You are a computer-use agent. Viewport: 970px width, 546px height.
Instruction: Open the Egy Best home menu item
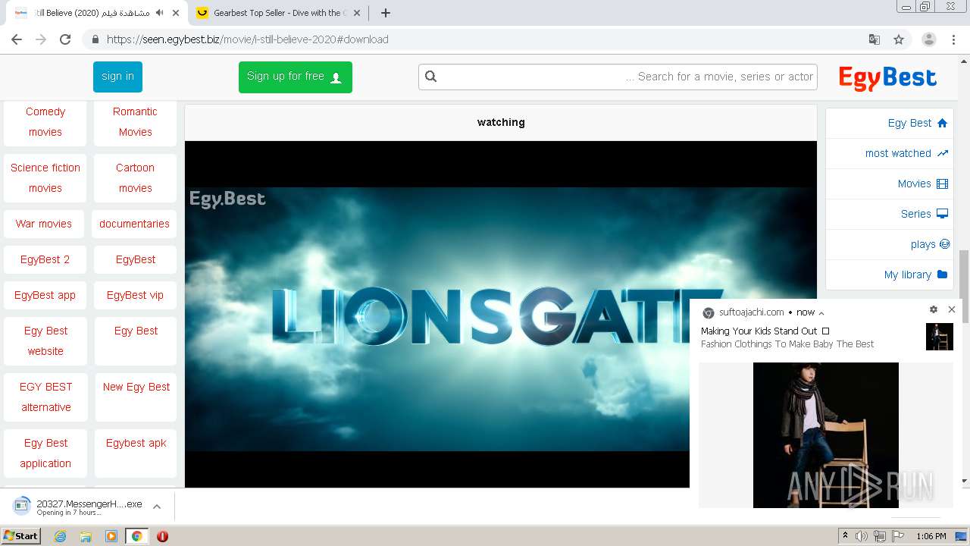[x=890, y=123]
